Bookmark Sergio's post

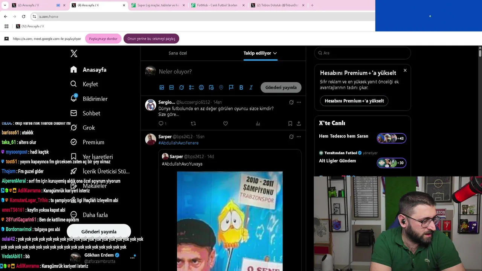click(290, 123)
